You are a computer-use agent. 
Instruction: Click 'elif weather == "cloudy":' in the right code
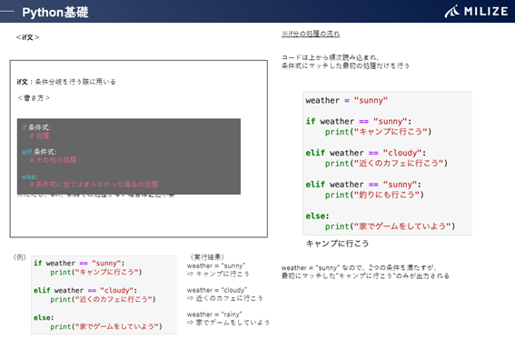pos(365,153)
